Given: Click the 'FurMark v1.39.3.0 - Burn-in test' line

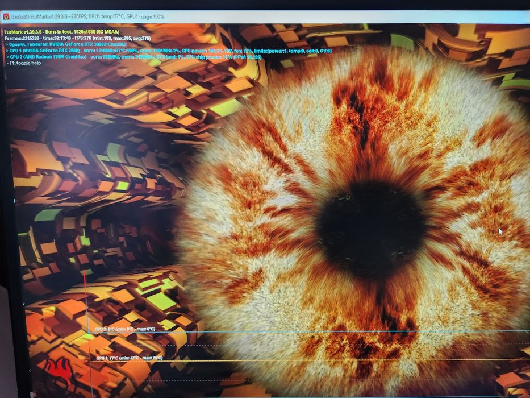Looking at the screenshot, I should click(62, 32).
